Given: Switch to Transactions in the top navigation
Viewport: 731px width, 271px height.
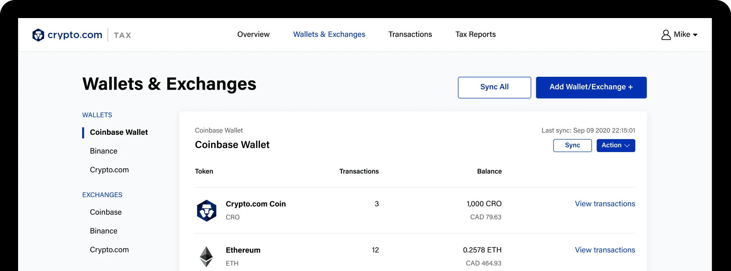Looking at the screenshot, I should click(410, 34).
